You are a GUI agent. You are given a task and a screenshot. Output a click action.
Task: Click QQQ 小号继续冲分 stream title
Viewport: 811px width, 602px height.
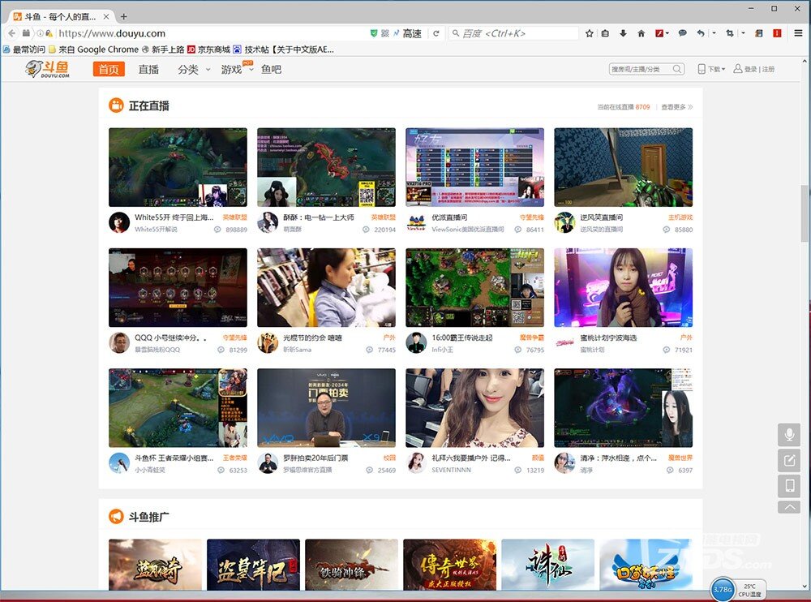click(170, 338)
